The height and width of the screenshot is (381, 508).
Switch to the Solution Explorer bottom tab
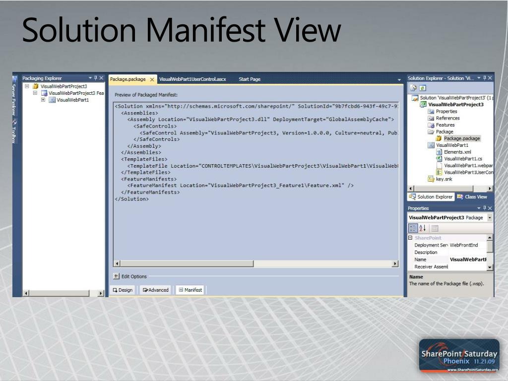click(x=431, y=196)
